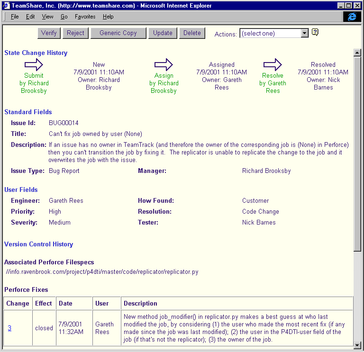This screenshot has height=352, width=364.
Task: Open the Actions dropdown list
Action: (305, 33)
